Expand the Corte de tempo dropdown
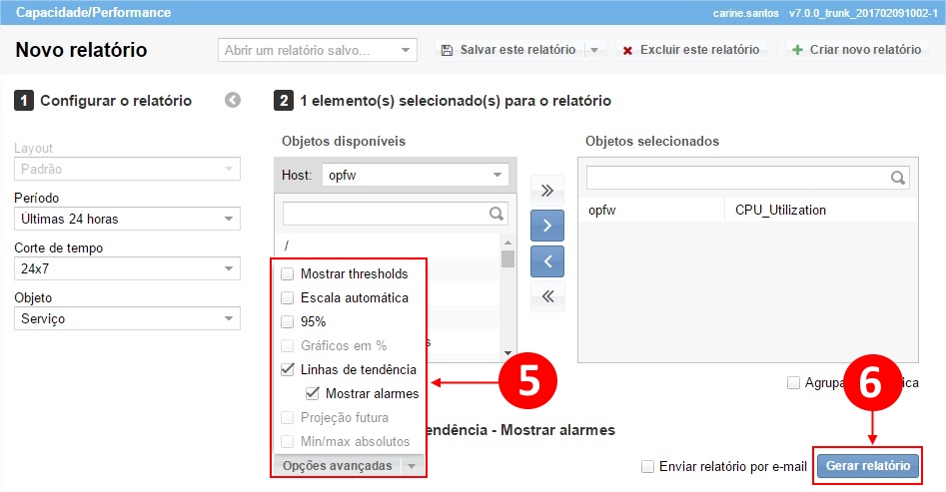This screenshot has width=946, height=492. (127, 268)
